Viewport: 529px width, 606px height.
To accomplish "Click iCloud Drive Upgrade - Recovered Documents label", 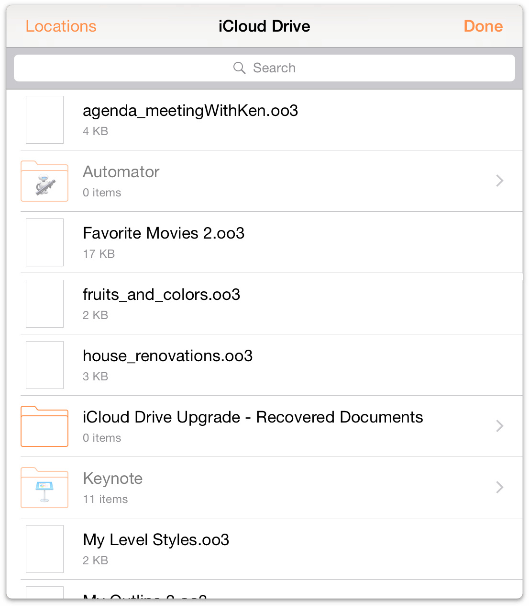I will (253, 418).
